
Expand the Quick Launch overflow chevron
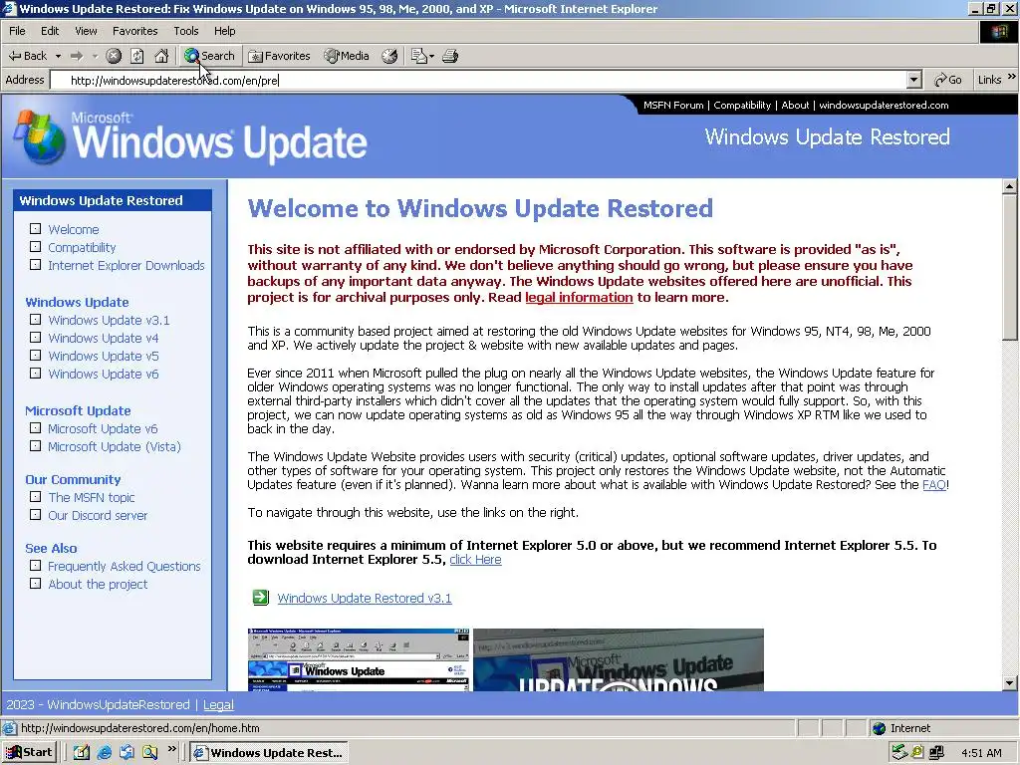(171, 749)
